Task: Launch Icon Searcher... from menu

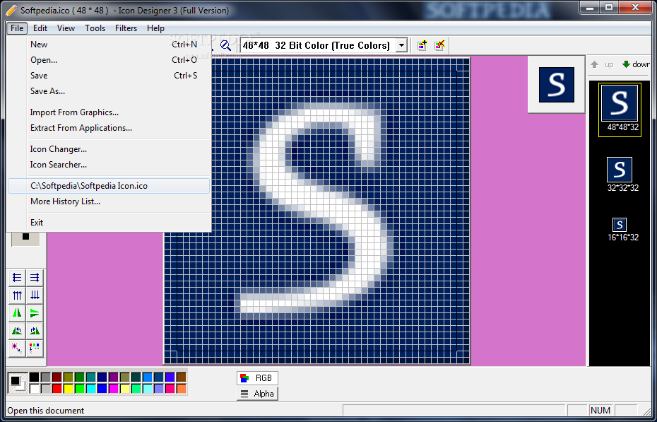Action: [x=109, y=165]
